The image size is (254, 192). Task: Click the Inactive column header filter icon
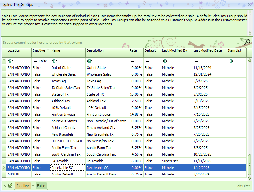click(48, 50)
